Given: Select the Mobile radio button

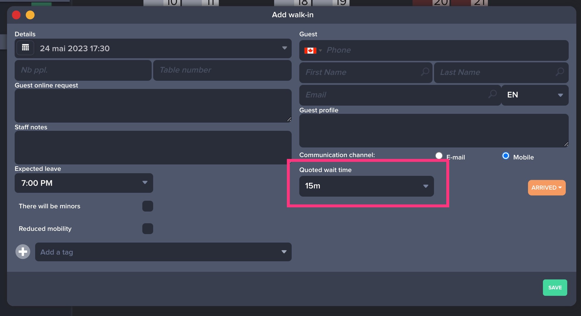Looking at the screenshot, I should coord(505,156).
